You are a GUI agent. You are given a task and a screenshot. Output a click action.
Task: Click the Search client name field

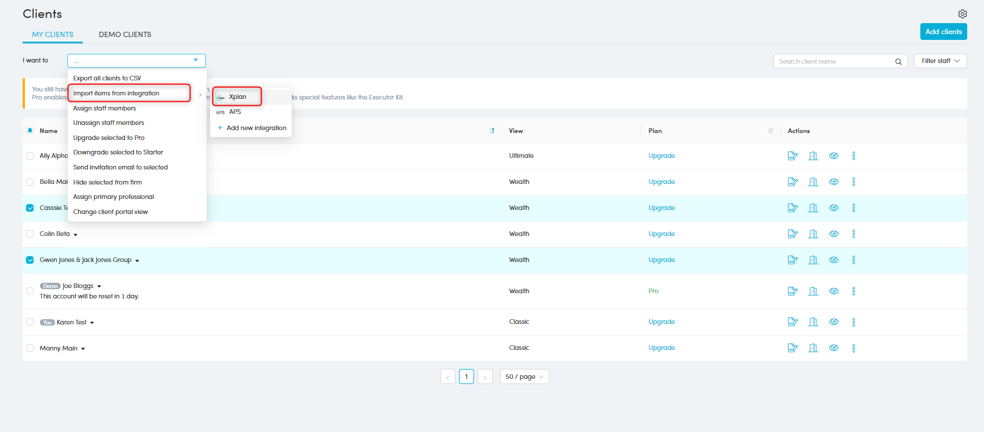832,61
